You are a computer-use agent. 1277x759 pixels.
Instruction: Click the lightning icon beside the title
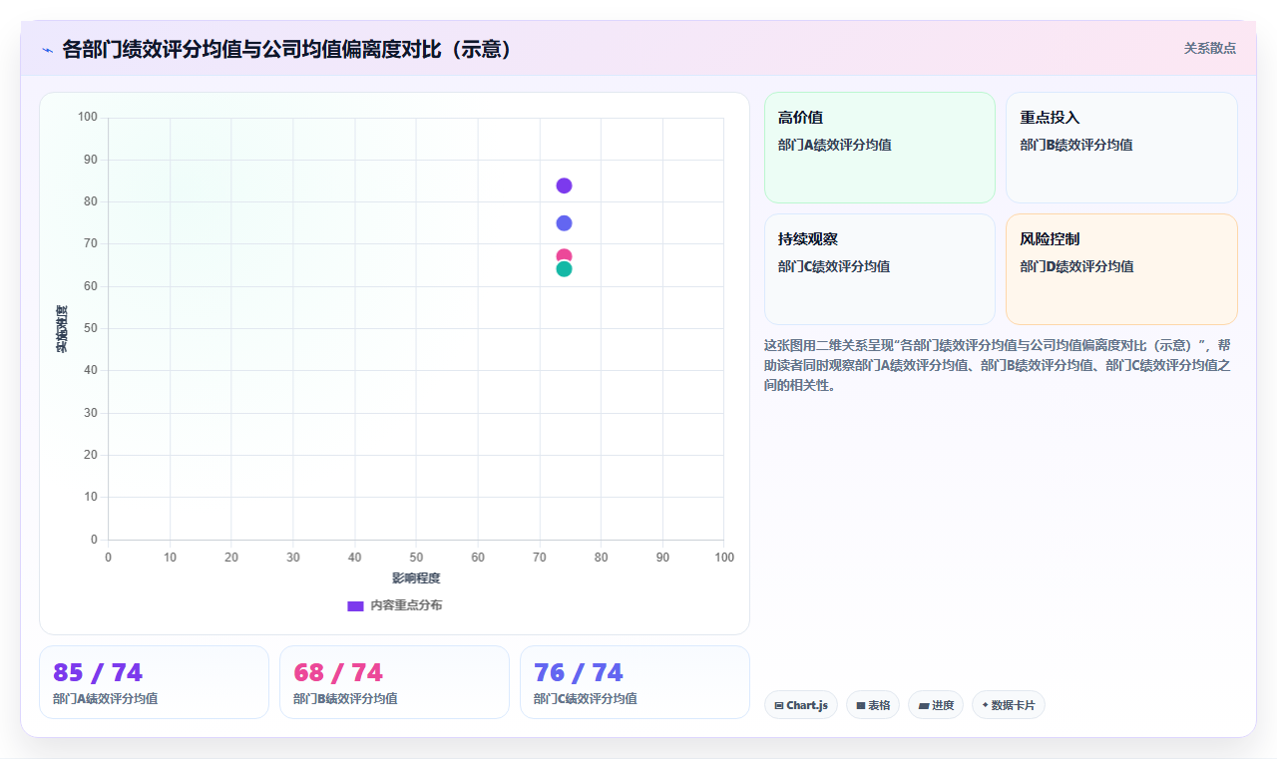(47, 50)
